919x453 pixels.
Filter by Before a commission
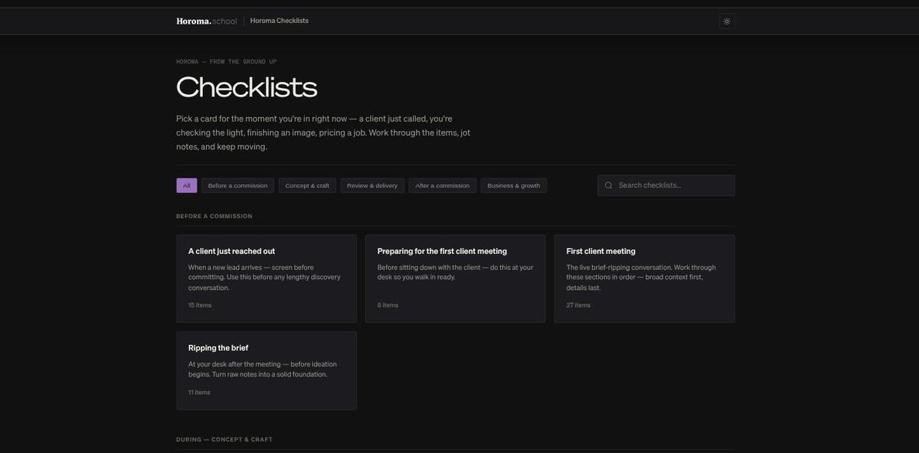point(238,185)
